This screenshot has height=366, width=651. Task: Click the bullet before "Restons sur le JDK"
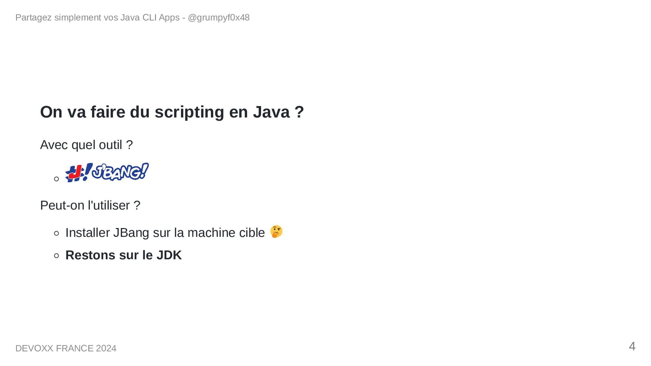pyautogui.click(x=57, y=256)
